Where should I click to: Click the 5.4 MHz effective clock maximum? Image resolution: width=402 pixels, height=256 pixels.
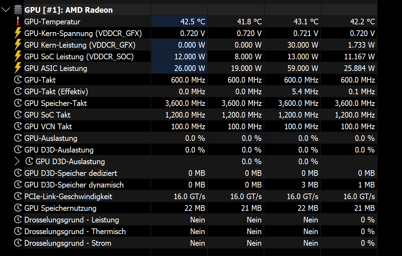[305, 91]
